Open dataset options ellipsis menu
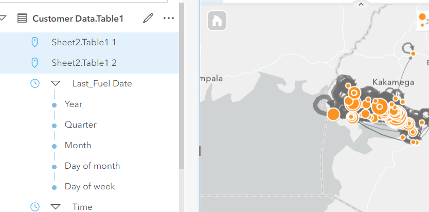Screen dimensions: 429x212 tap(168, 19)
